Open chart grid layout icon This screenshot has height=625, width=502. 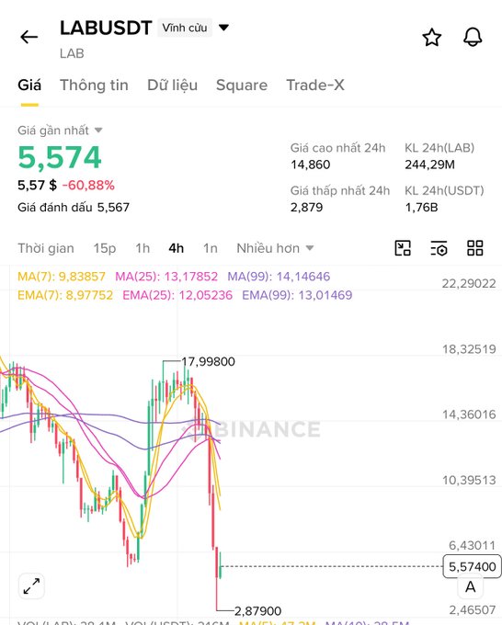pyautogui.click(x=475, y=248)
